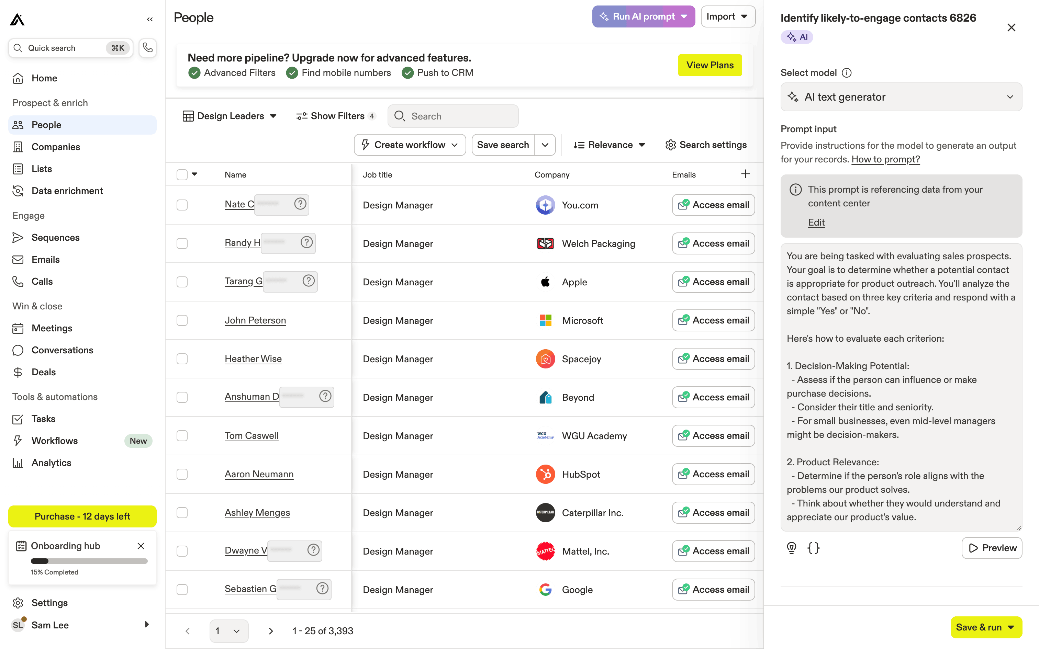Click the phone dialer icon beside Quick search

pyautogui.click(x=147, y=48)
